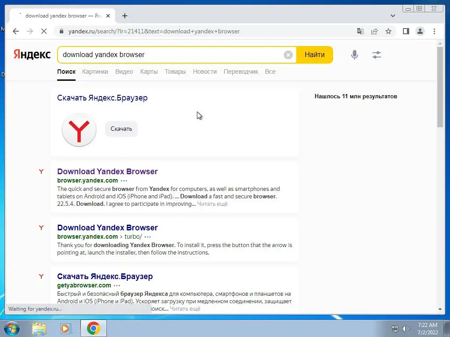Expand the Все services tab

(270, 72)
